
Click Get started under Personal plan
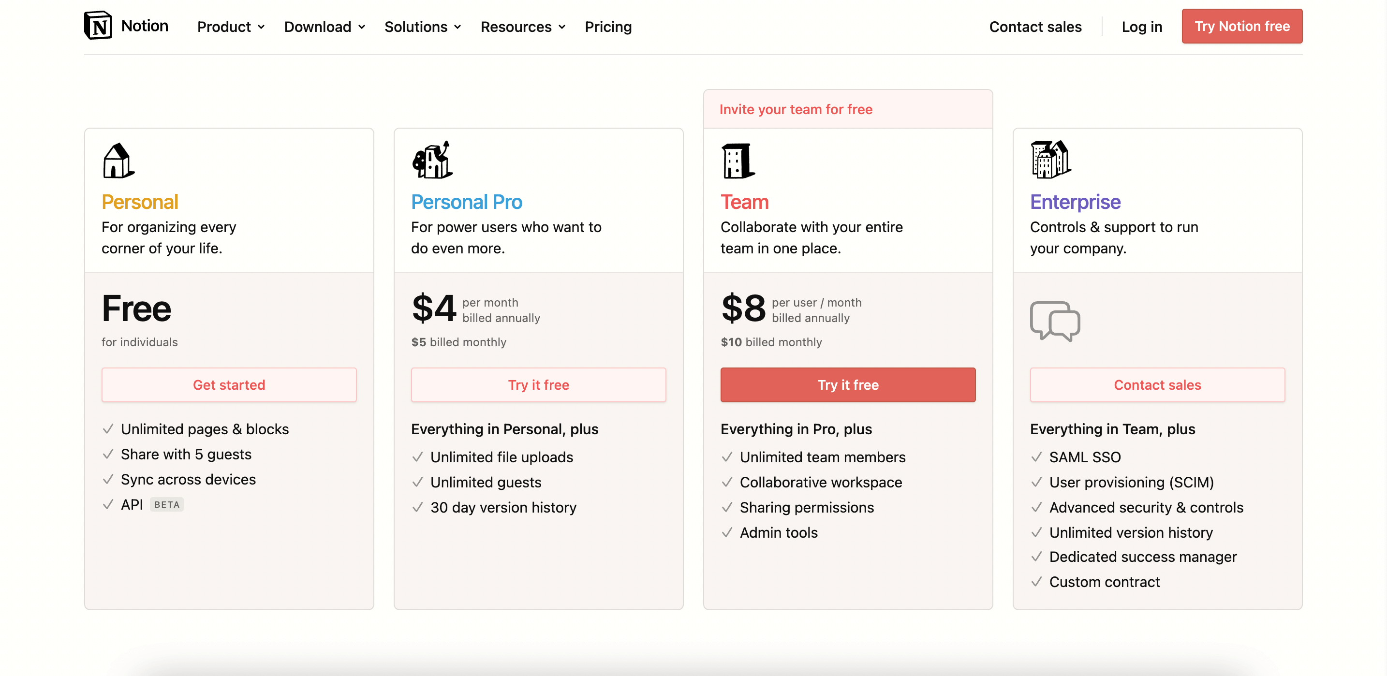tap(229, 385)
